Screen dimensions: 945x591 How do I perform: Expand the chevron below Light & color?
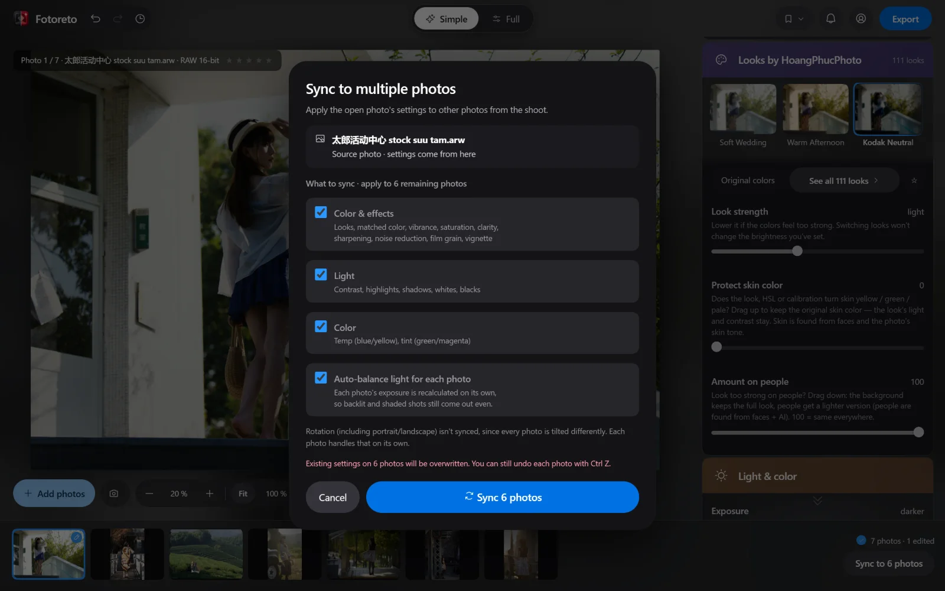[x=817, y=501]
